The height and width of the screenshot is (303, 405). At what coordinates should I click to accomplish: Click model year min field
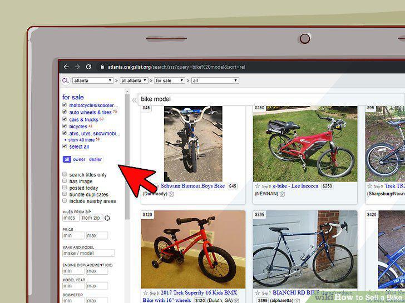[x=73, y=286]
